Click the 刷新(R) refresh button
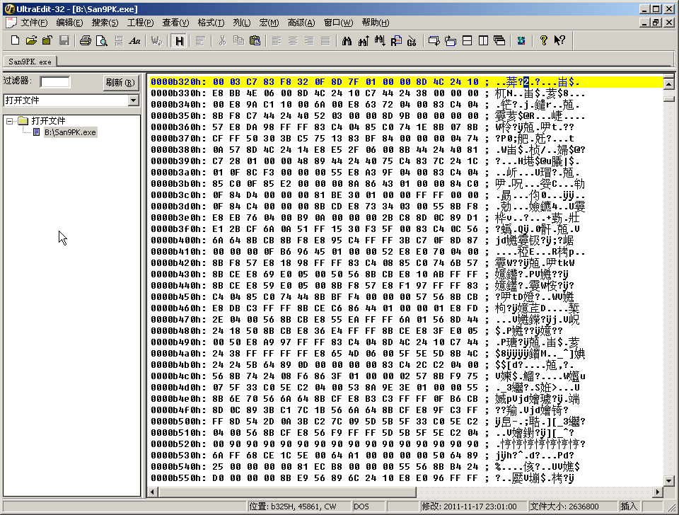 120,82
